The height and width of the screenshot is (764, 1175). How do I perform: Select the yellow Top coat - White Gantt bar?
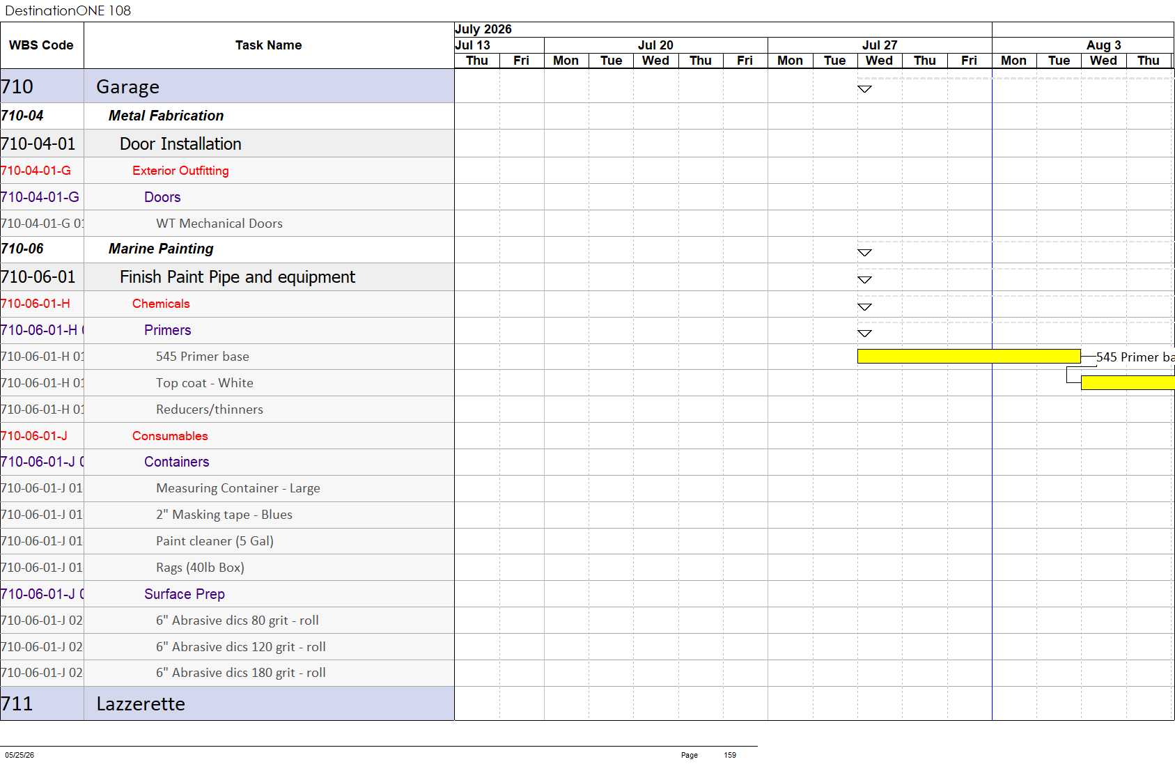tap(1128, 382)
